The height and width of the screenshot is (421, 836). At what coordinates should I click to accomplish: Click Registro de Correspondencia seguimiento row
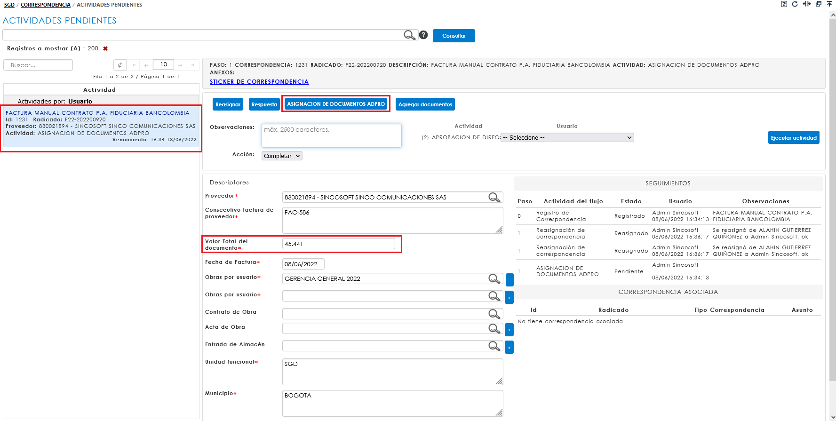click(668, 216)
